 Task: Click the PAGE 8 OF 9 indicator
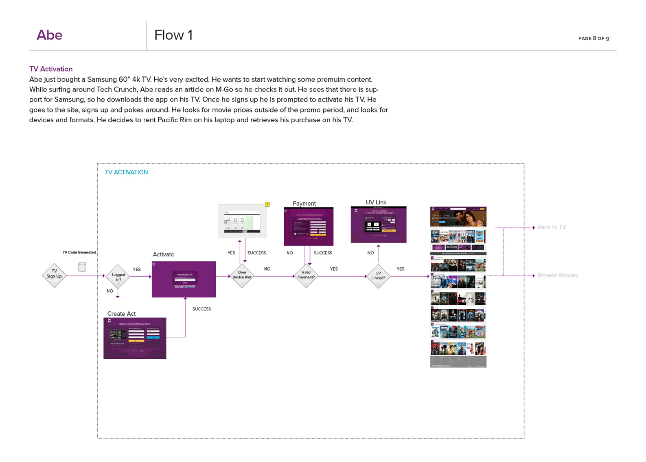[x=593, y=39]
